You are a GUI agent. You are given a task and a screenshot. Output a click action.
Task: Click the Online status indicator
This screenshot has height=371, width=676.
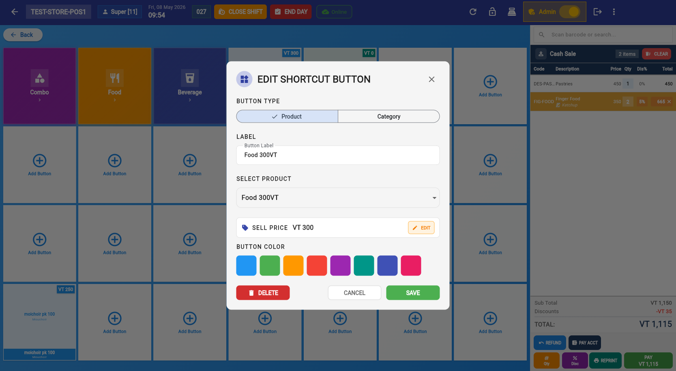coord(334,12)
